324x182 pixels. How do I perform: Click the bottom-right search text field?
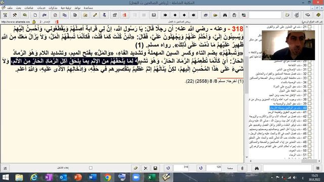pos(287,168)
